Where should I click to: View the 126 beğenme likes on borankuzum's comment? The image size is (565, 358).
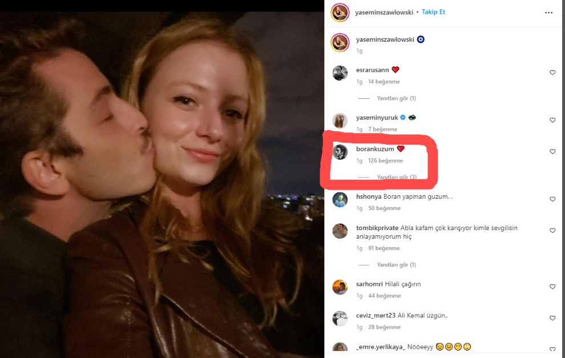(x=385, y=160)
